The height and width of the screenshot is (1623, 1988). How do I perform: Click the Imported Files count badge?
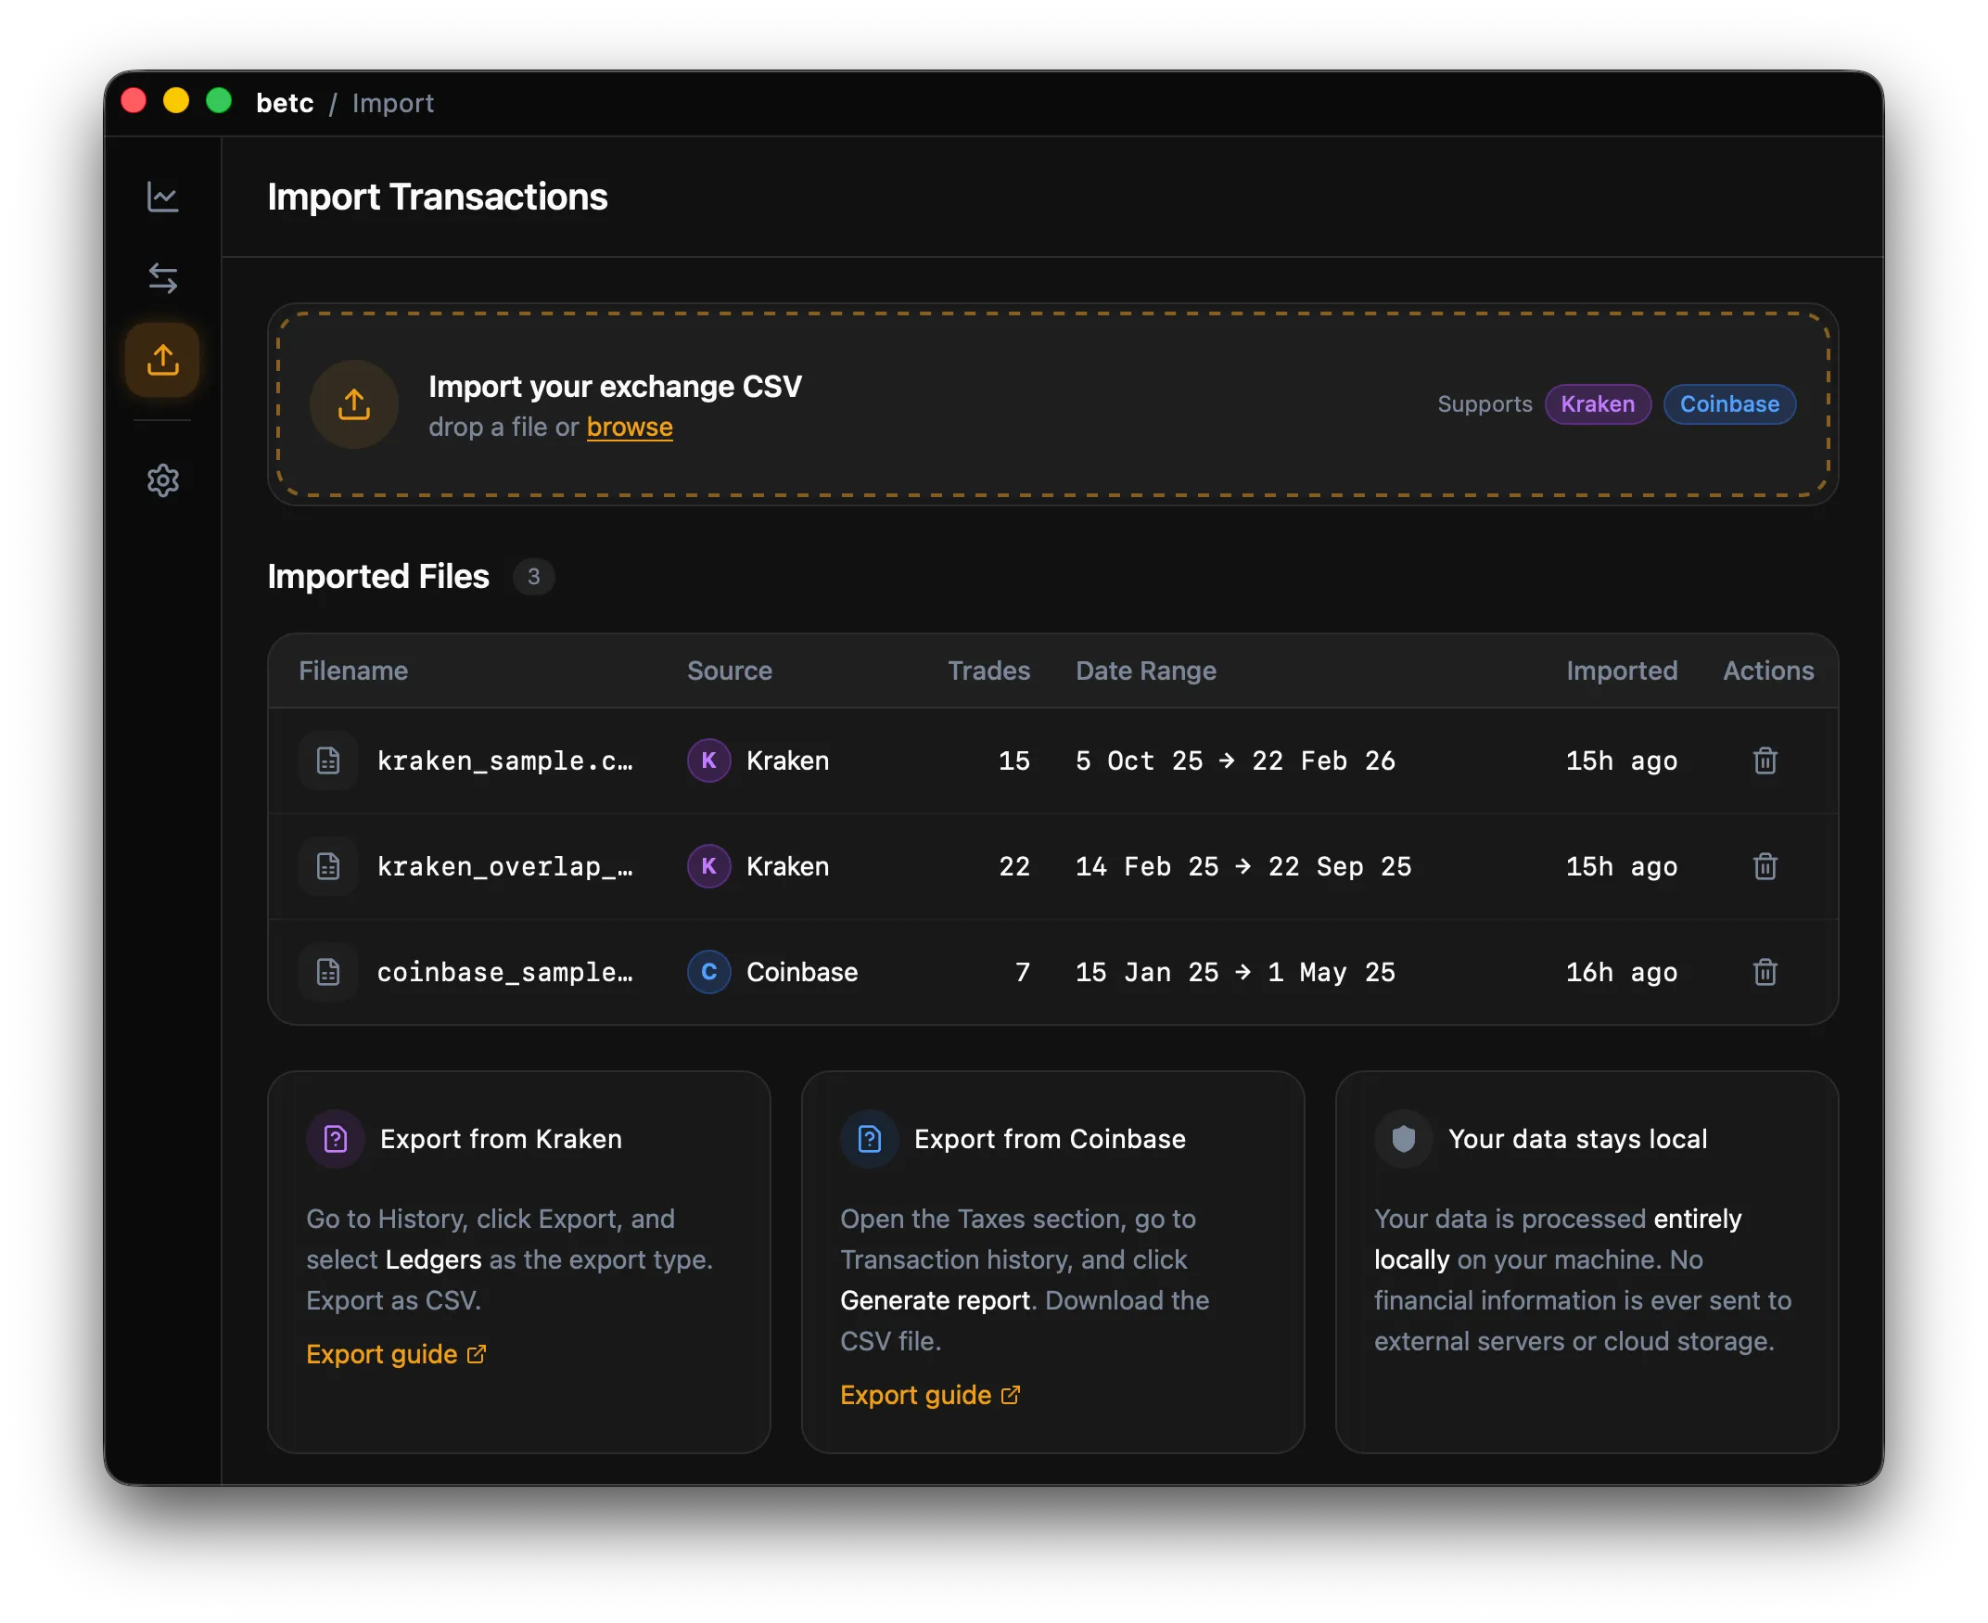534,577
